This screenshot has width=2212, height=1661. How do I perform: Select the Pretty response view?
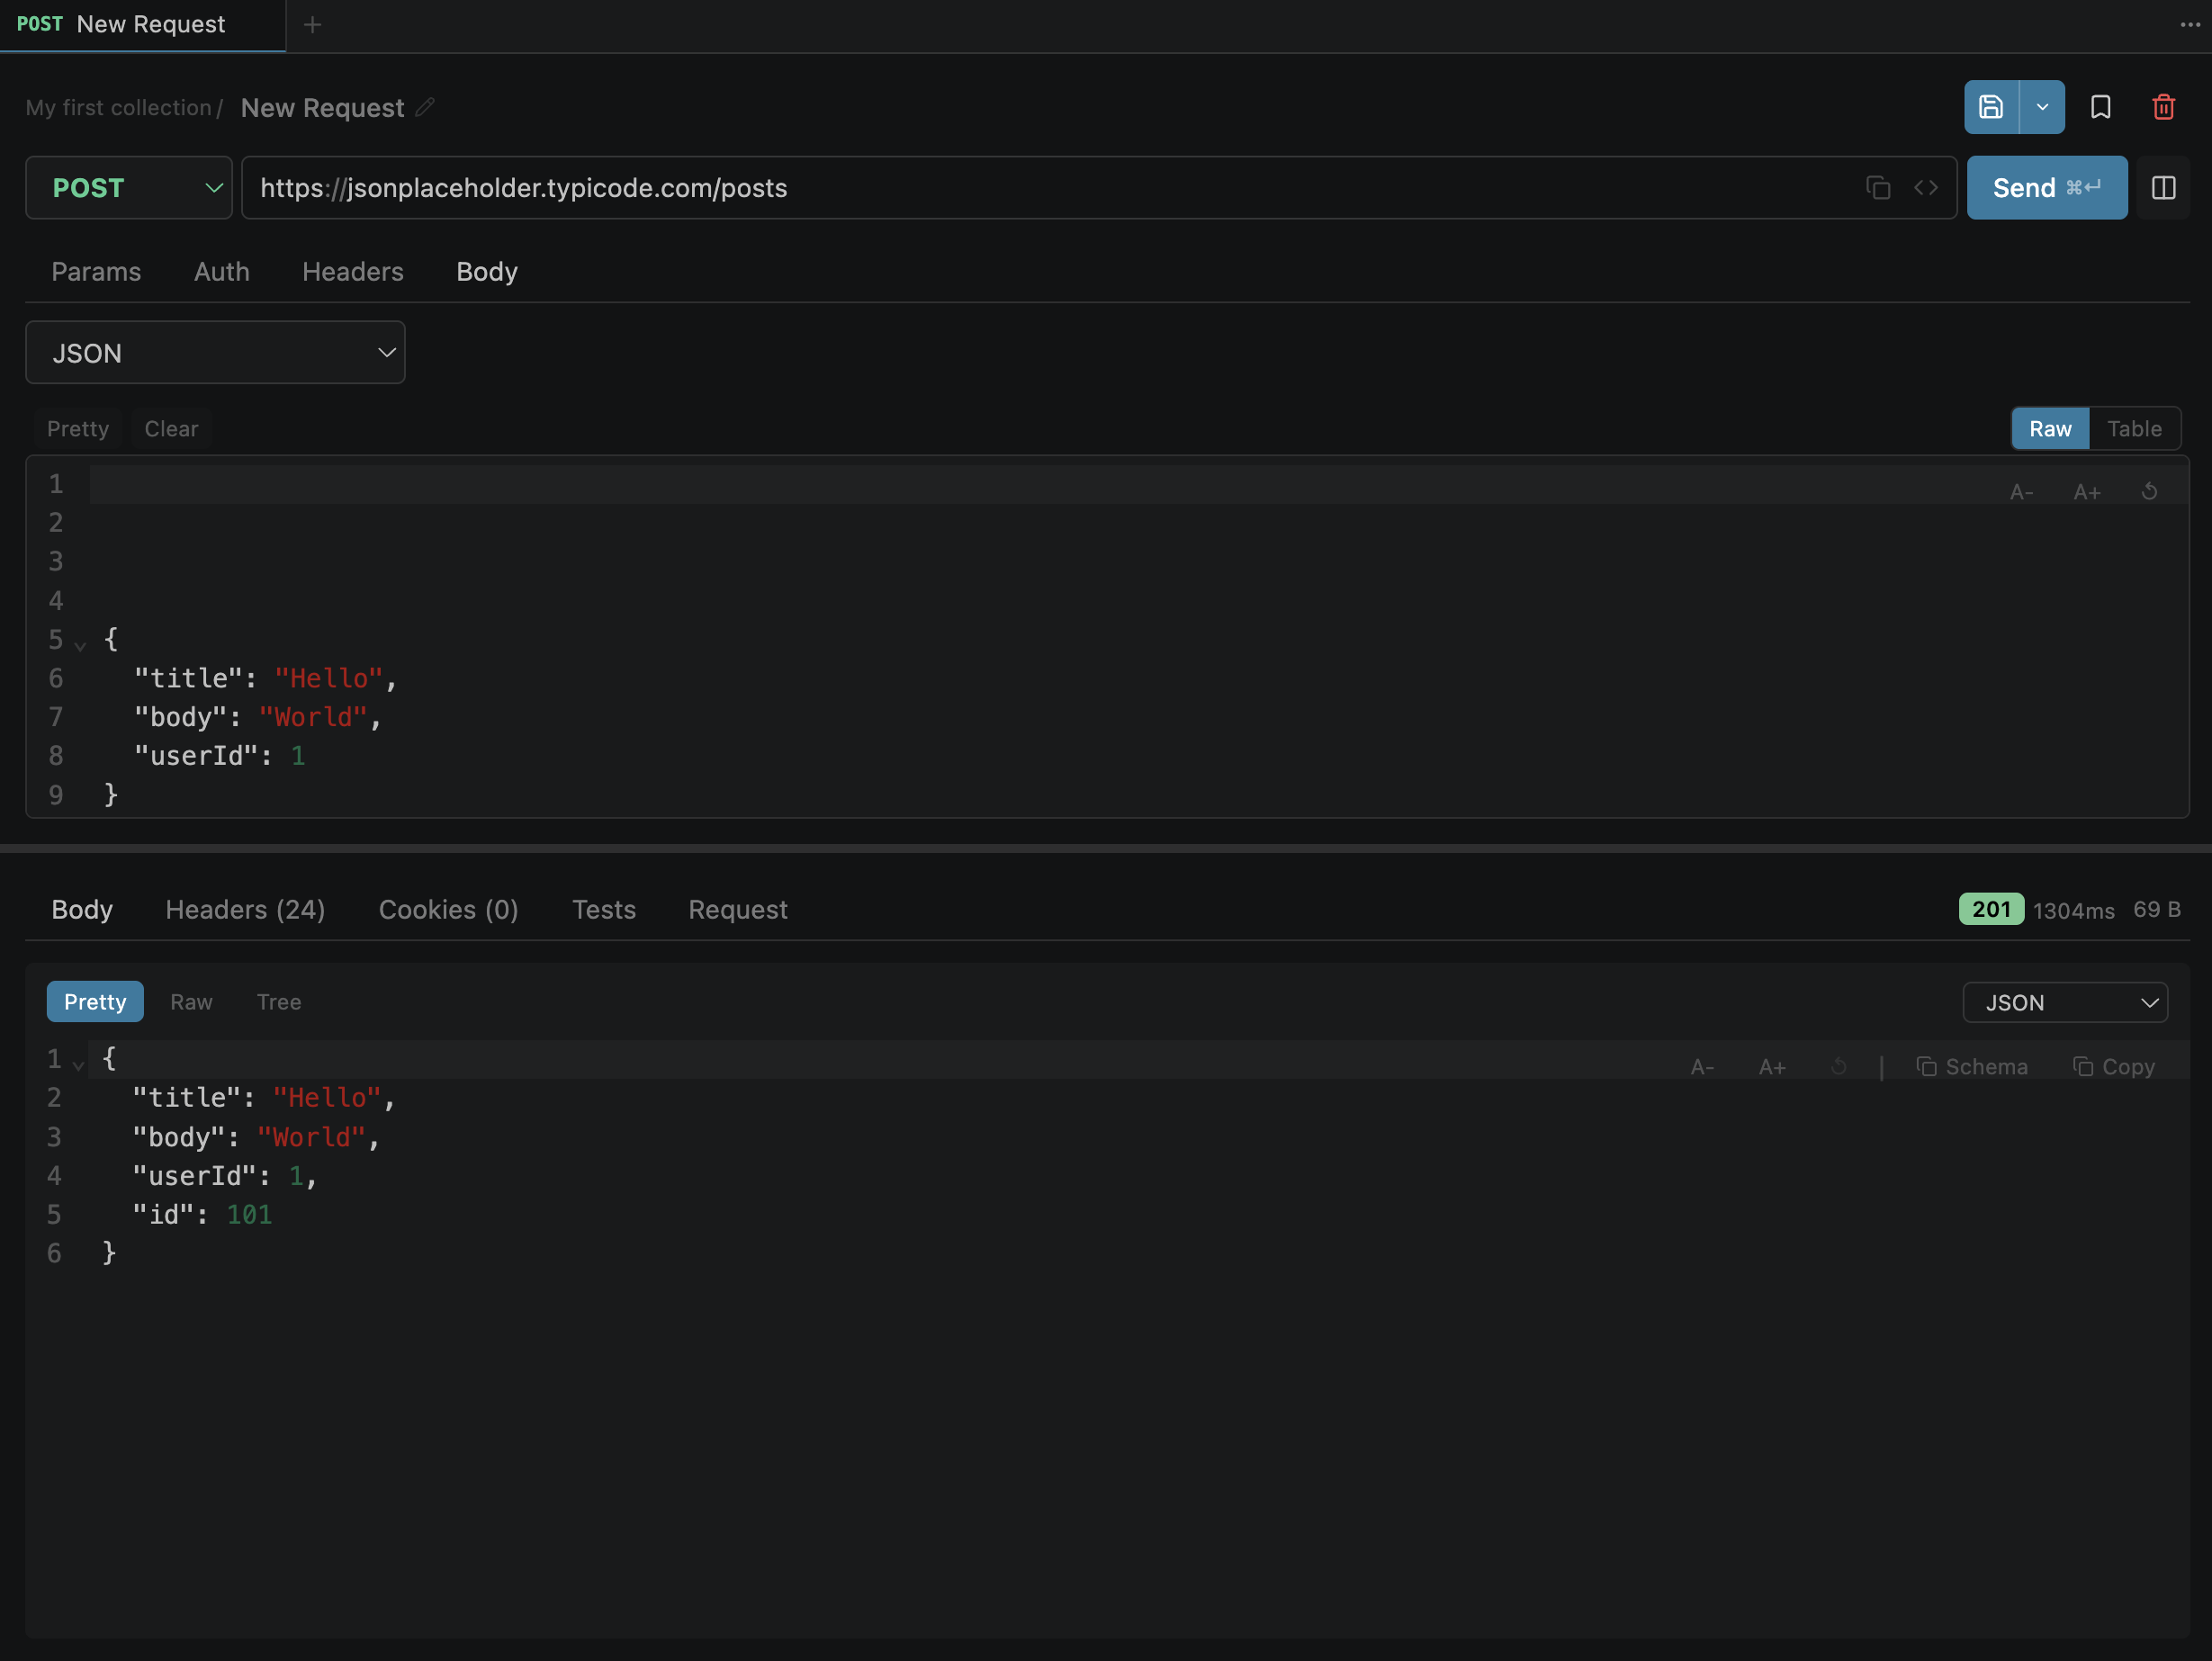pyautogui.click(x=95, y=1002)
